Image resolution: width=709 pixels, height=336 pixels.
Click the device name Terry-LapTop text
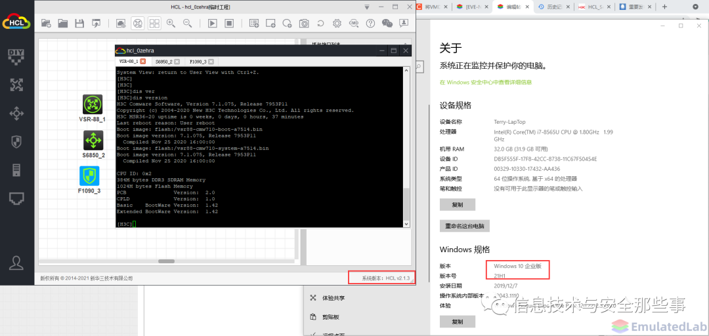509,122
